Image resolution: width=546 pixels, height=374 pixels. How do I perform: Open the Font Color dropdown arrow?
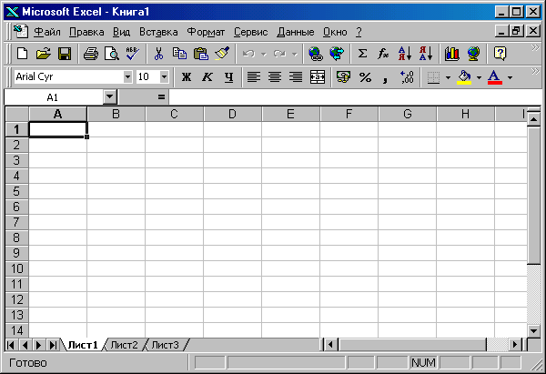pyautogui.click(x=510, y=77)
